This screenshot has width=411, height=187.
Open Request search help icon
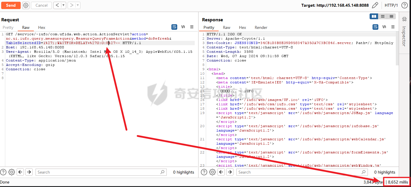[3, 172]
